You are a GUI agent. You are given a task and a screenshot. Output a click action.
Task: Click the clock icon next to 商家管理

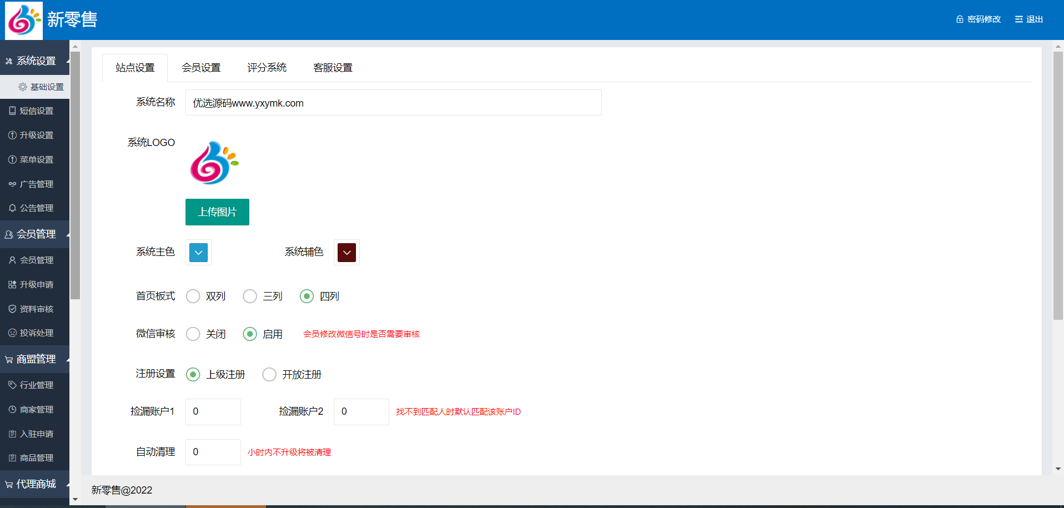pyautogui.click(x=12, y=410)
